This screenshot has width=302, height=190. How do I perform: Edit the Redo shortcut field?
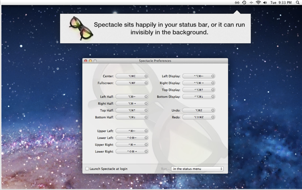[199, 117]
